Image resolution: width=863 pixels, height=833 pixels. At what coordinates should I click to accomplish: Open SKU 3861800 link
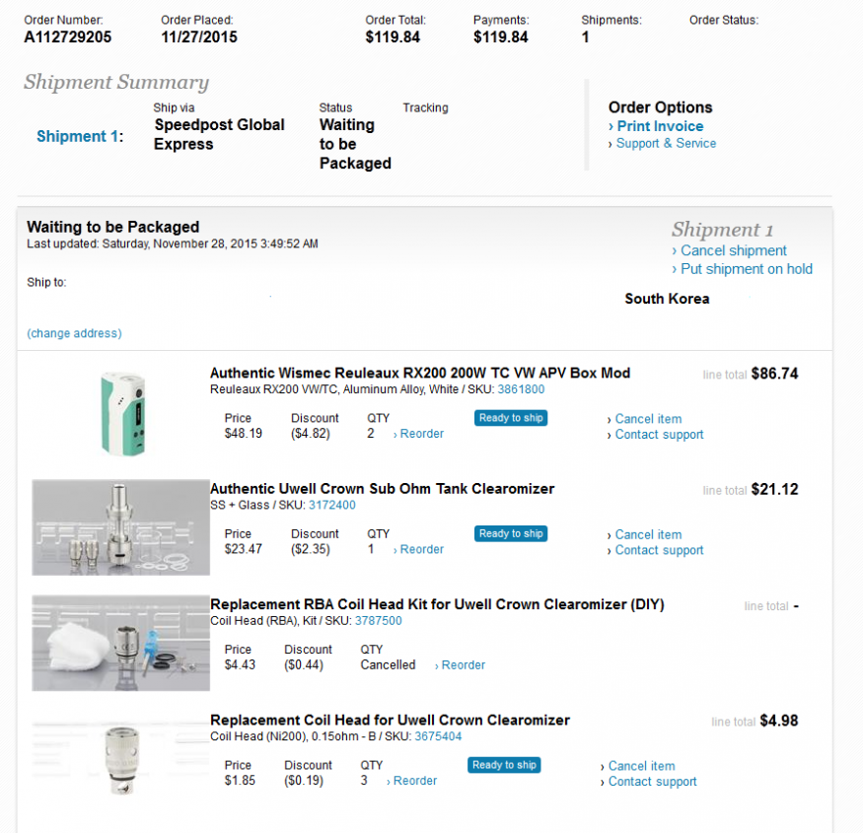click(x=521, y=389)
